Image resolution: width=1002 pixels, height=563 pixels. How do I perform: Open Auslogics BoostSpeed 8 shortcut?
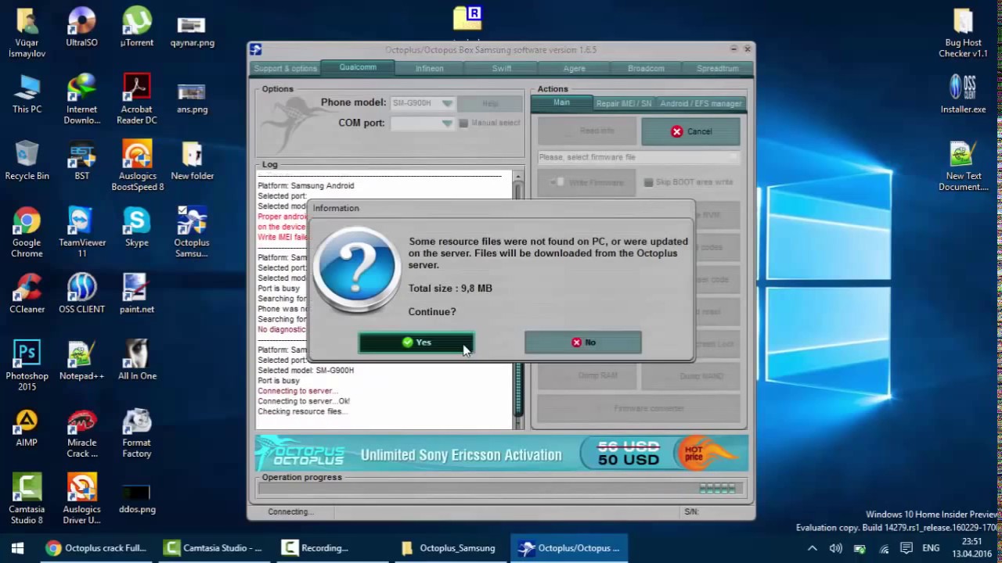tap(137, 166)
